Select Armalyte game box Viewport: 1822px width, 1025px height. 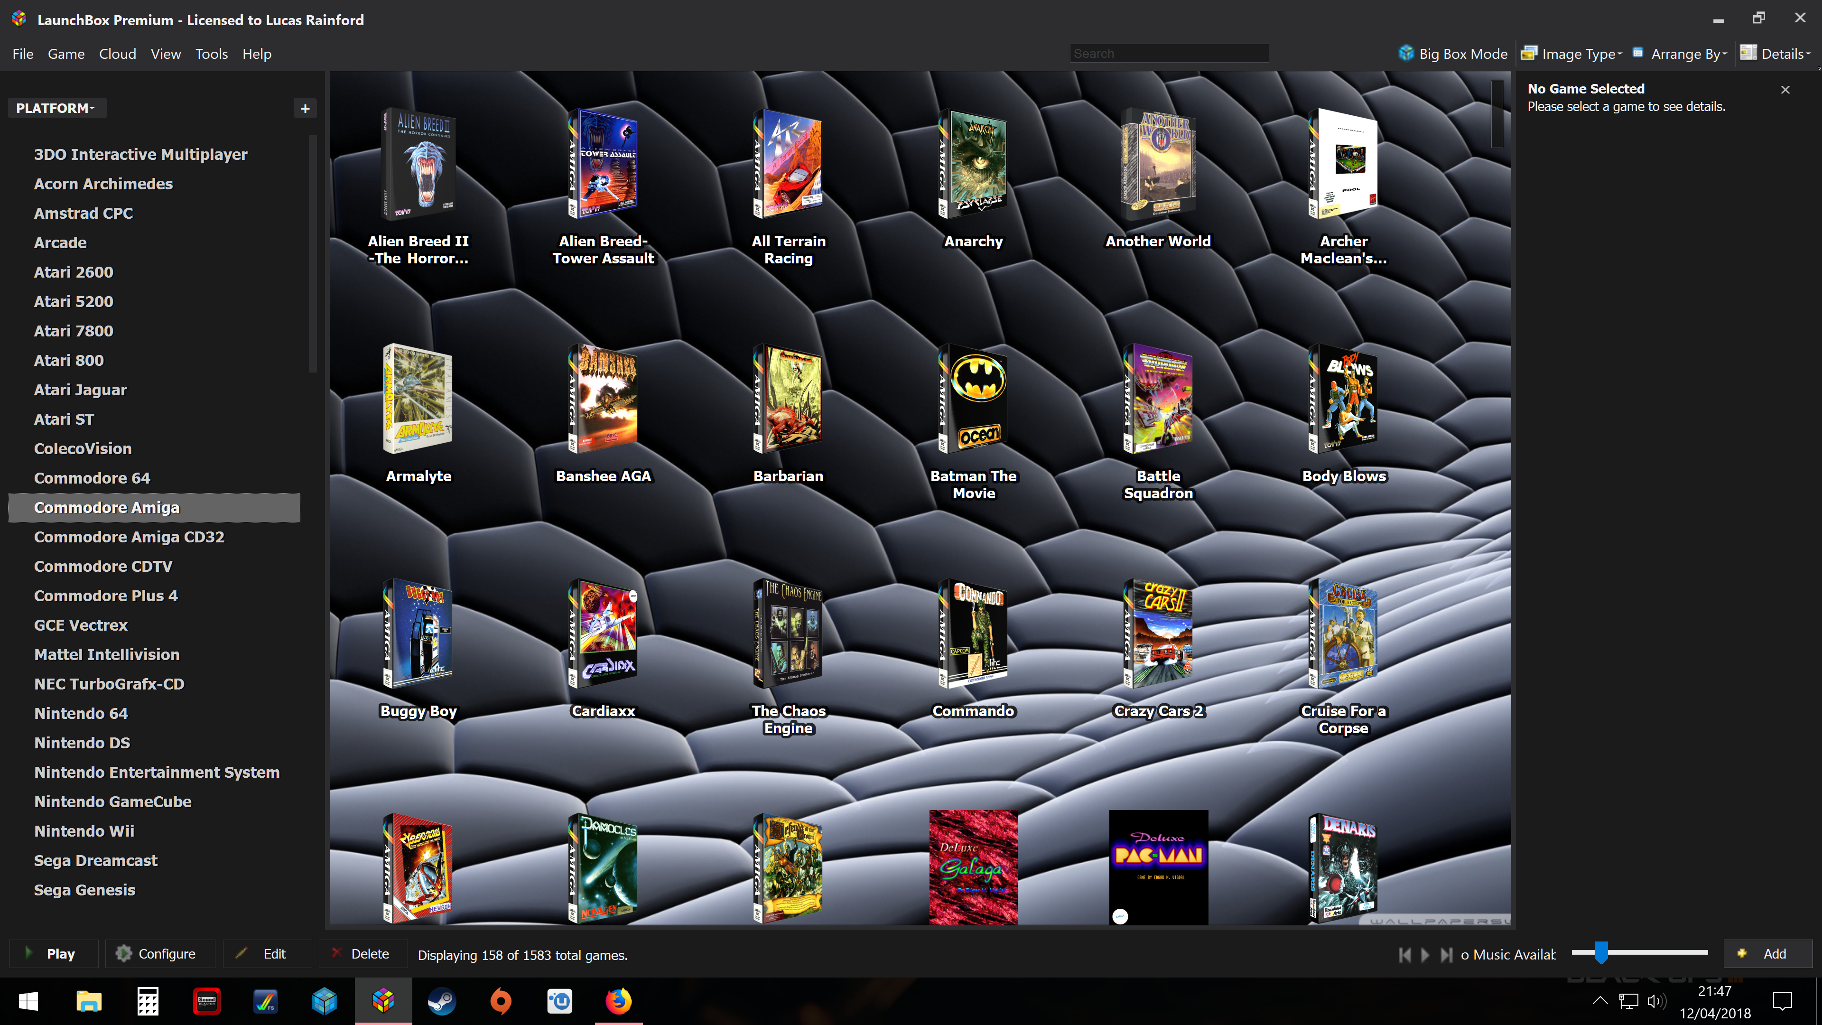[418, 399]
